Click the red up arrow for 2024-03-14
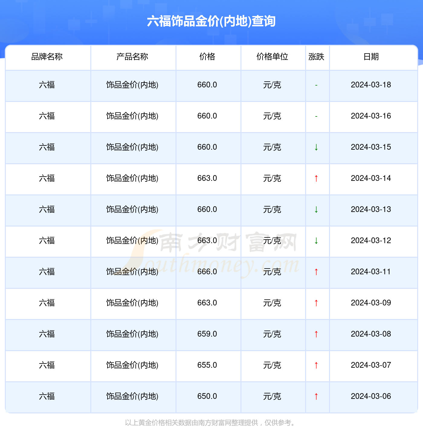The height and width of the screenshot is (440, 423). (316, 178)
